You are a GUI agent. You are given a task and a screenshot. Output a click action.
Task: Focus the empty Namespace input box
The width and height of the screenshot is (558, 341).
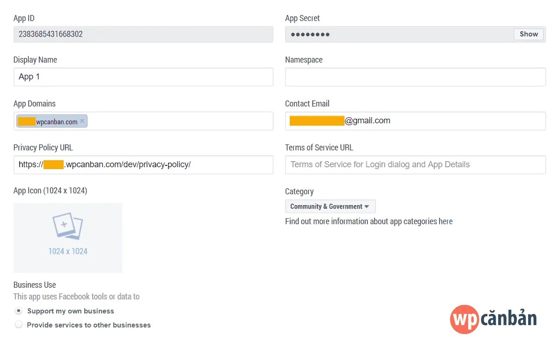[415, 77]
